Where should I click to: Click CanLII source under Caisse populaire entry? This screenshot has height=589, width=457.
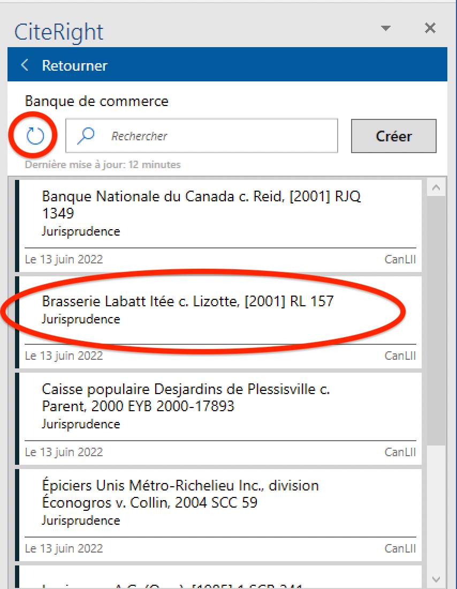click(x=400, y=452)
